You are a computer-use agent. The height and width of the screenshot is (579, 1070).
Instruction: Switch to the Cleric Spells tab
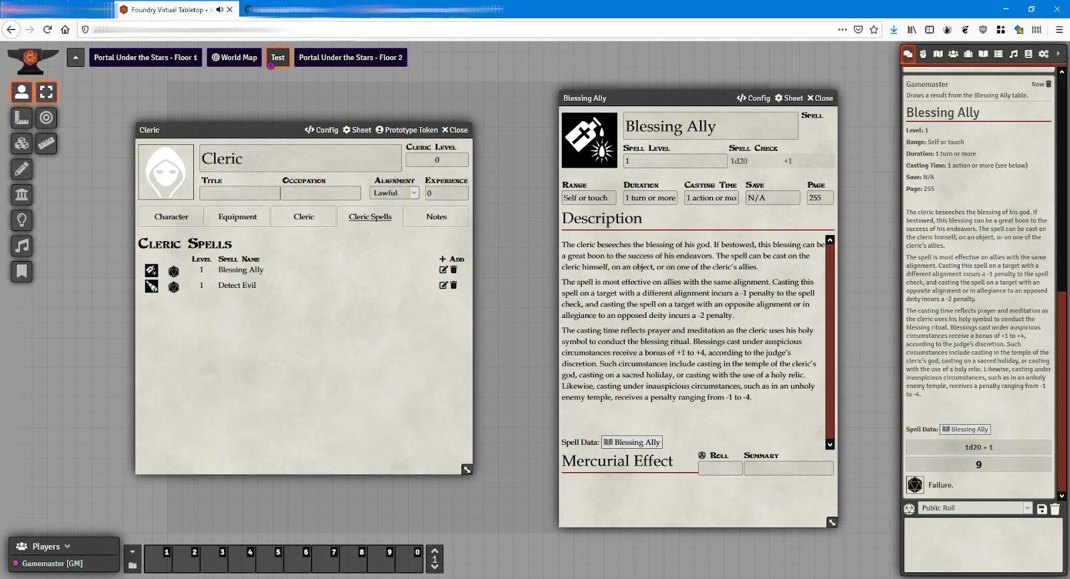point(370,217)
